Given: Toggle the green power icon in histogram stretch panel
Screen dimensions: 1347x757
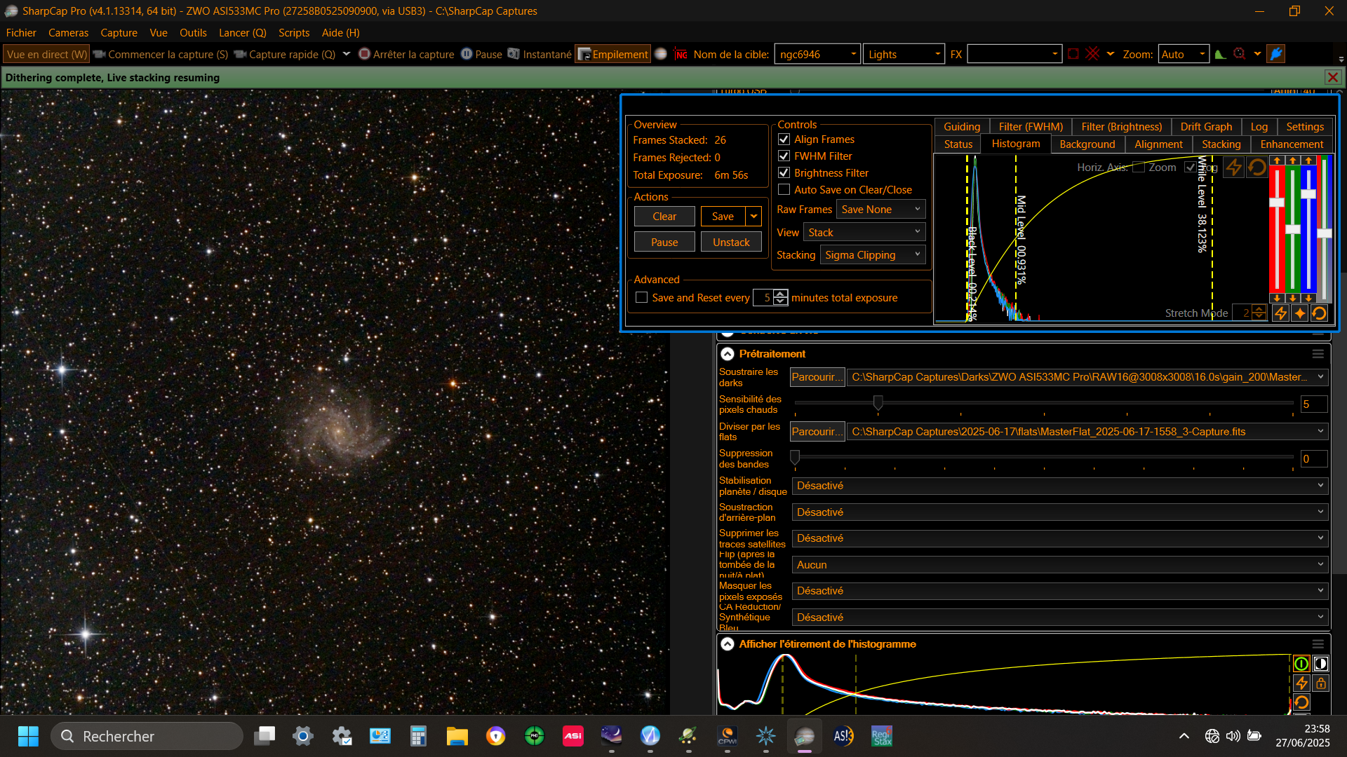Looking at the screenshot, I should 1301,664.
